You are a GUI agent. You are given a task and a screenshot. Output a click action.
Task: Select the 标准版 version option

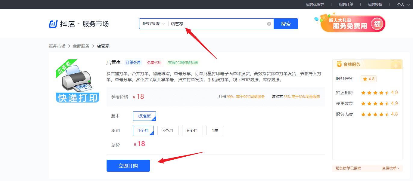[x=144, y=116]
